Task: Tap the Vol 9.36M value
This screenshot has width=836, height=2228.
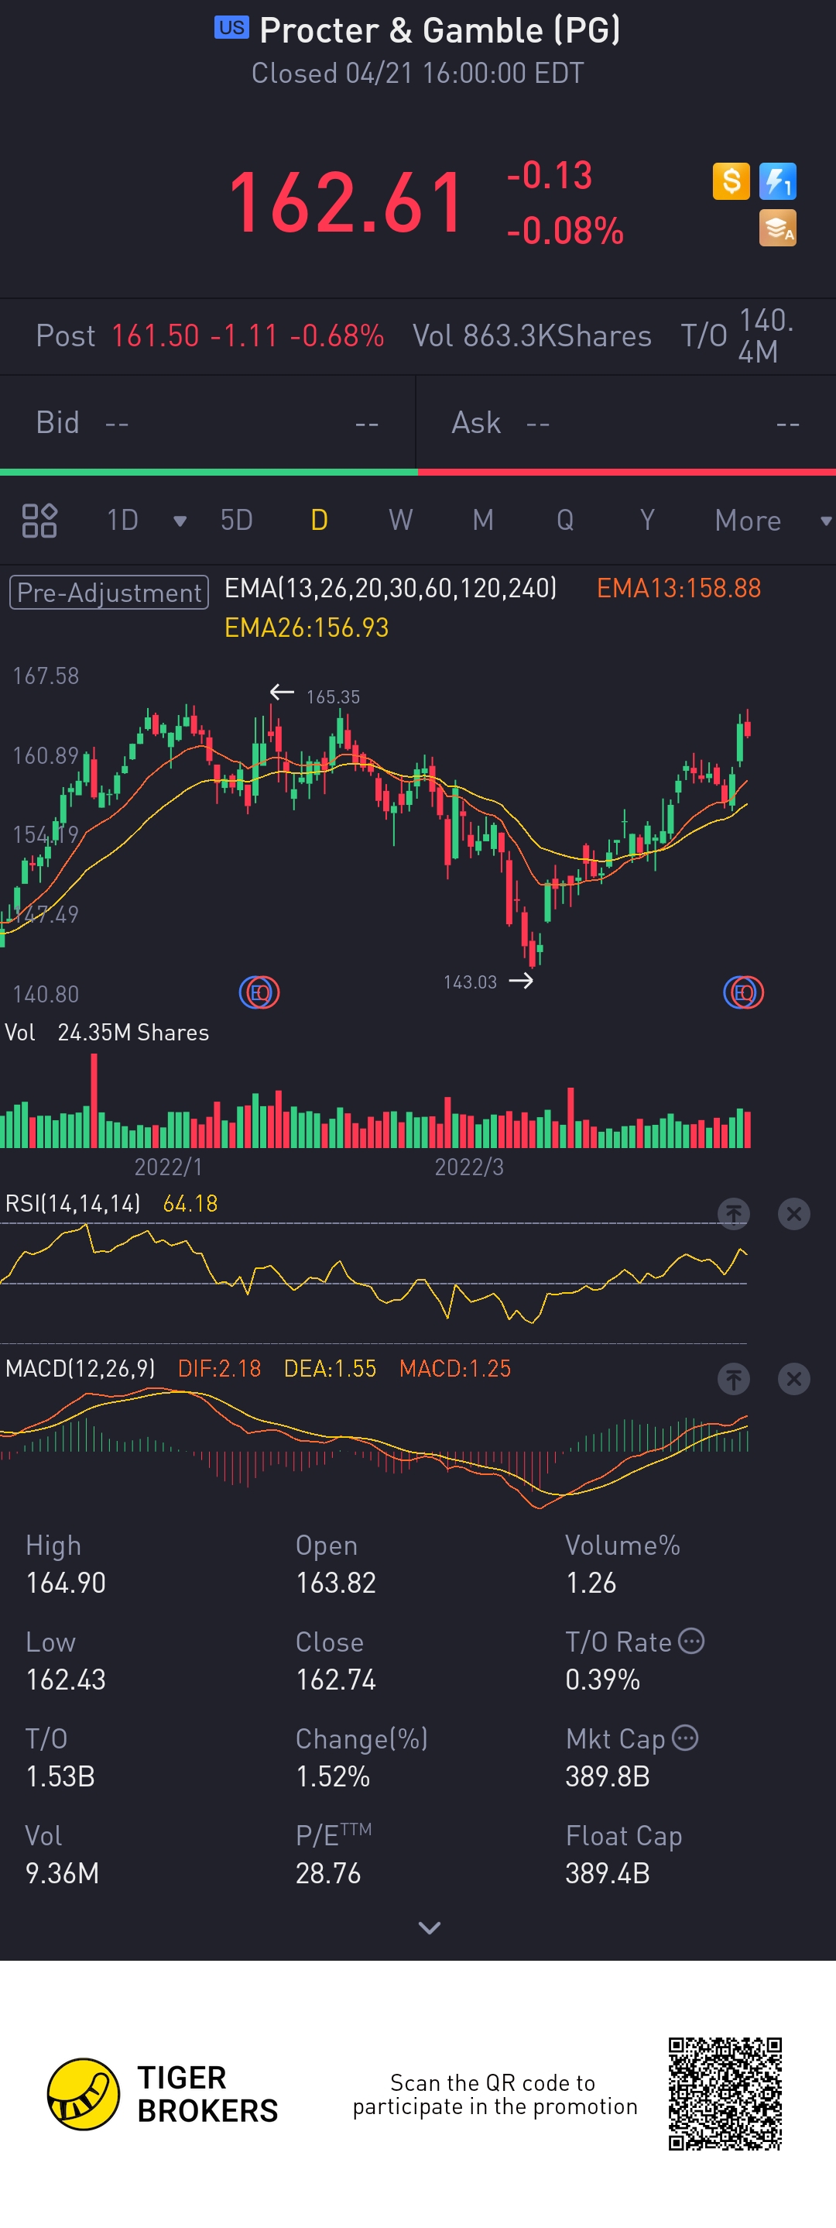Action: 62,1873
